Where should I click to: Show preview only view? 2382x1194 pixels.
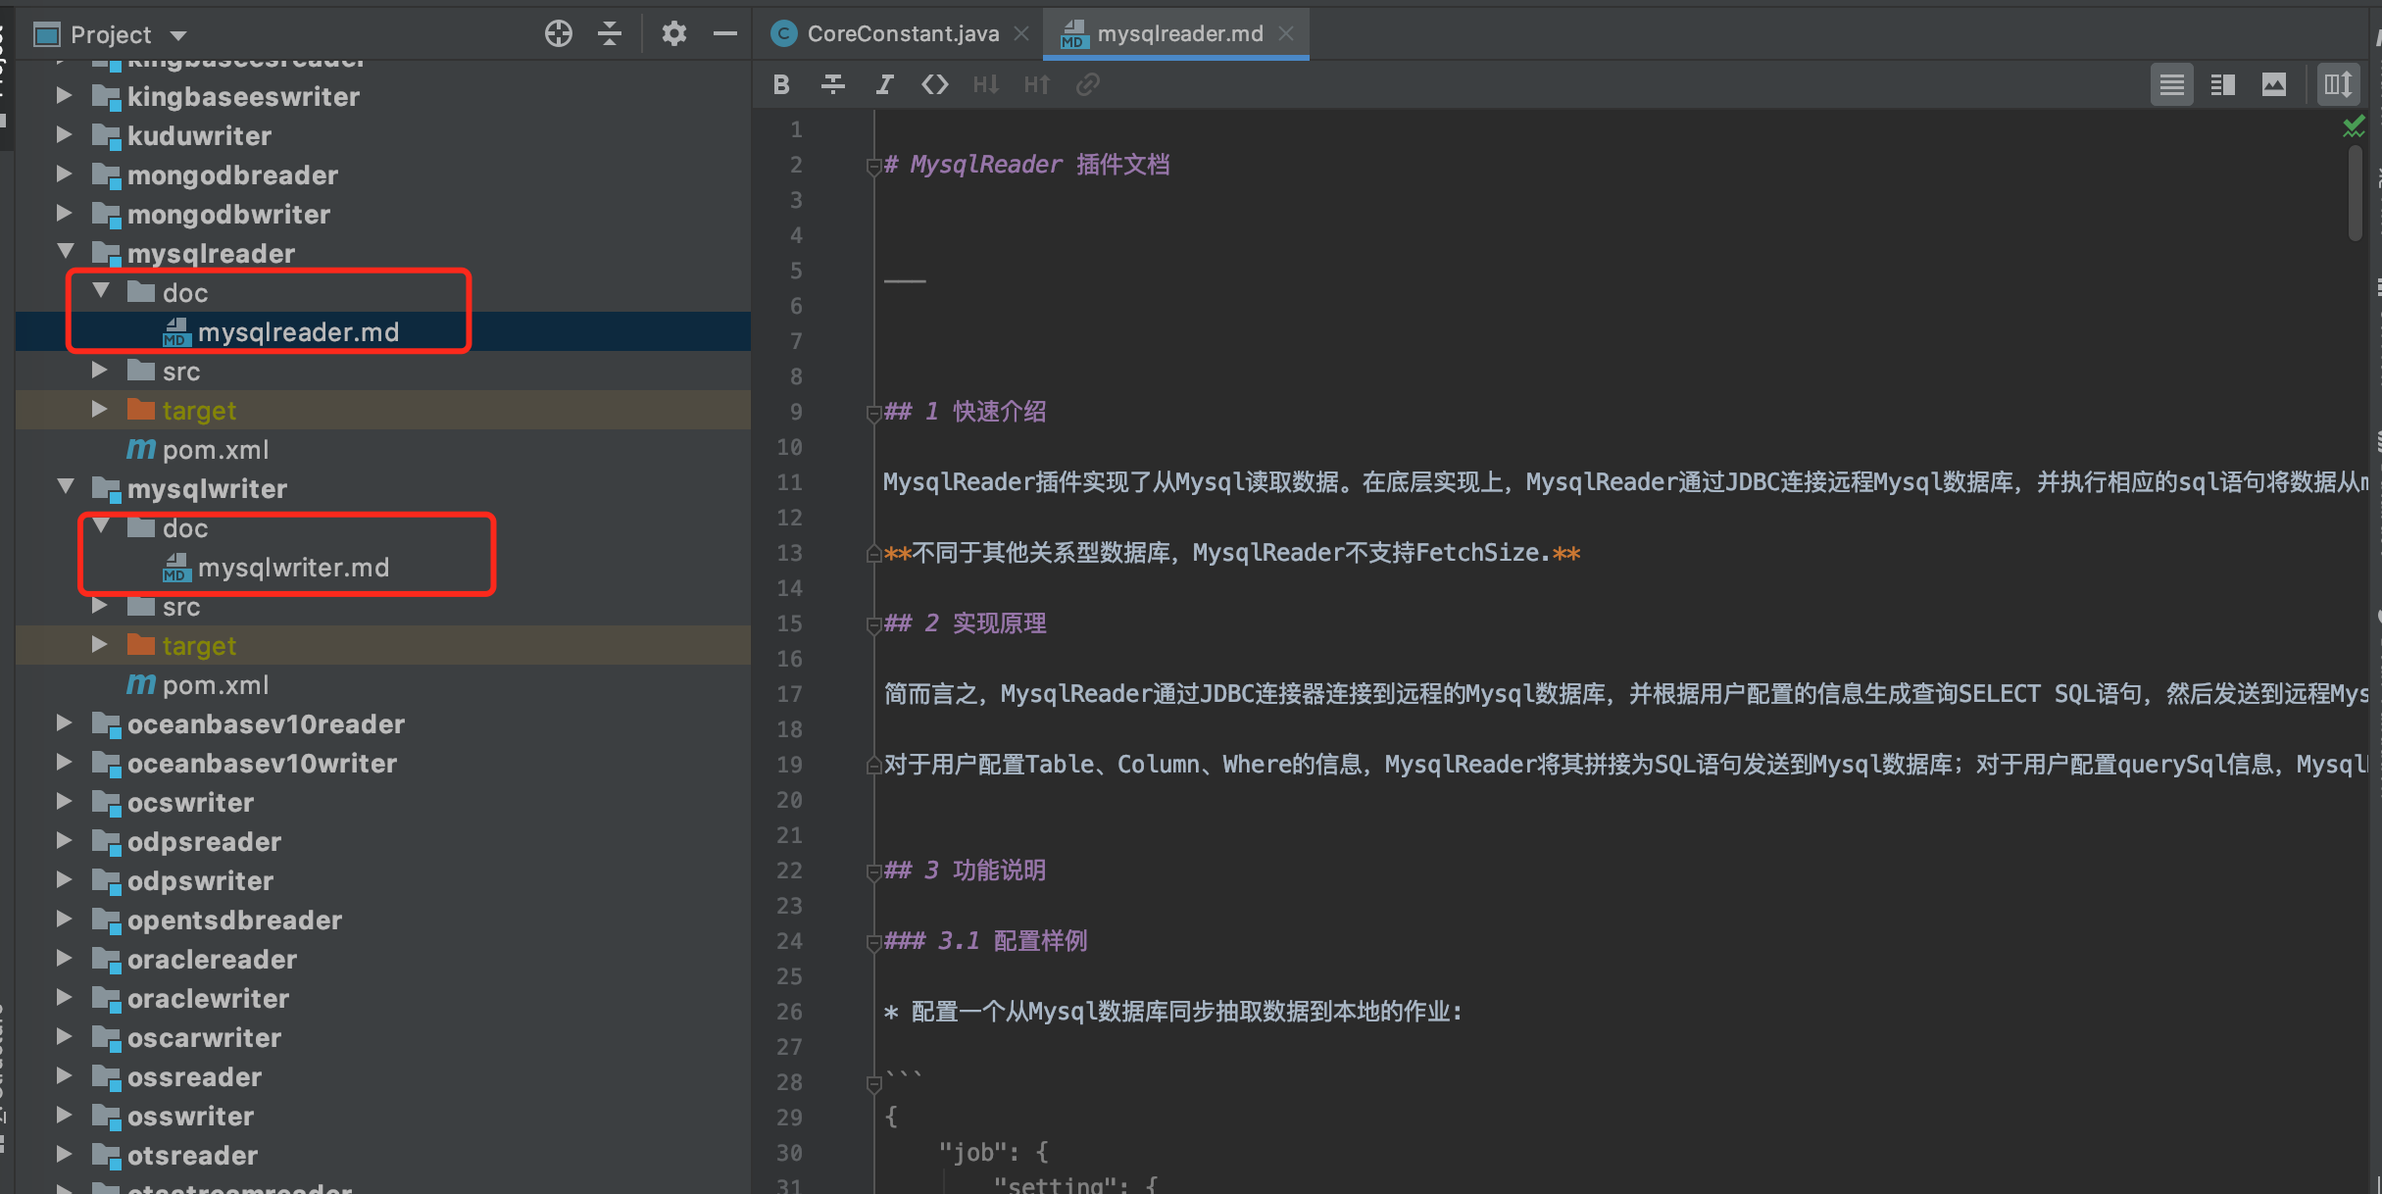point(2274,85)
